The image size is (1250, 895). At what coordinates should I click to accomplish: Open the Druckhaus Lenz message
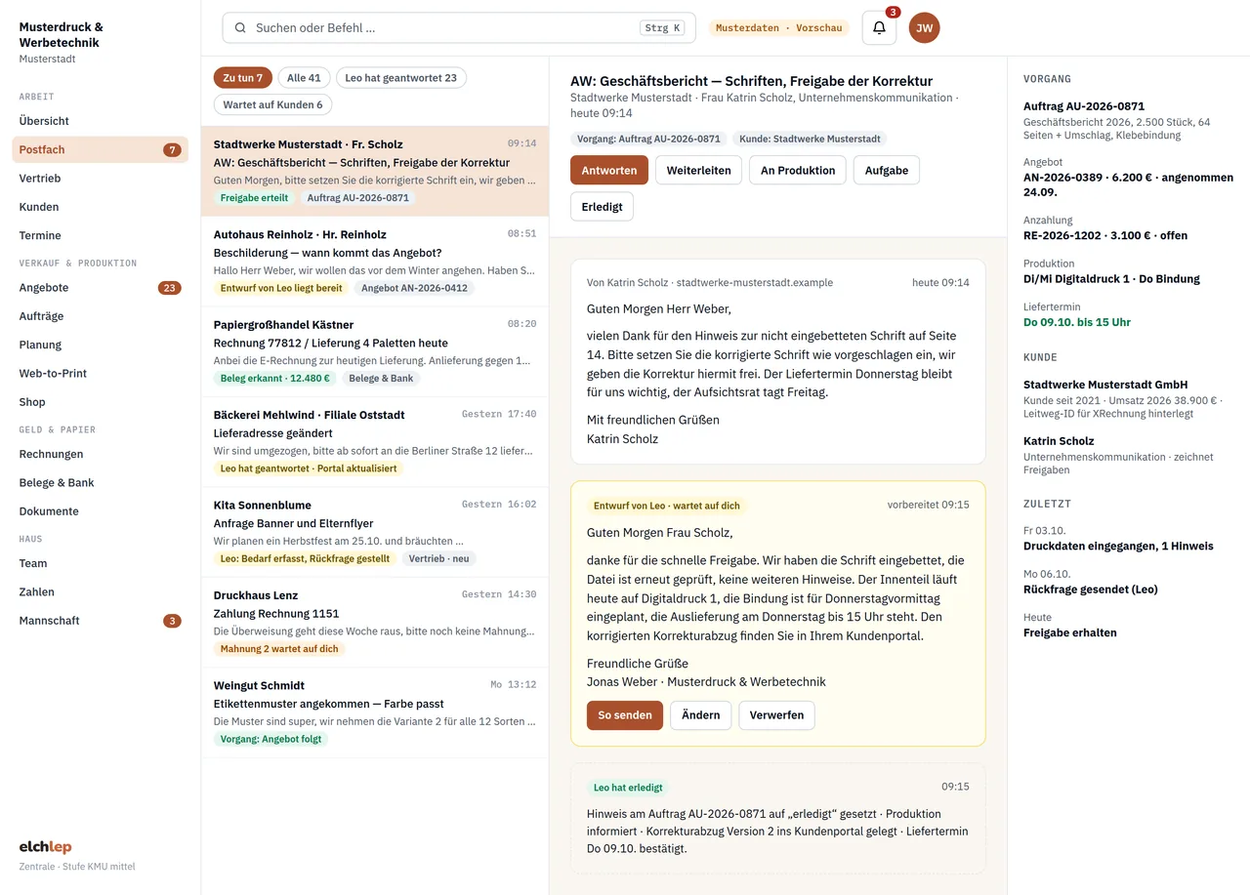point(375,622)
